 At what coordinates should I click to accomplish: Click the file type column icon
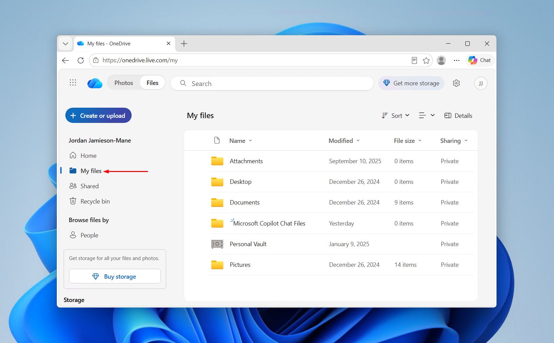217,141
